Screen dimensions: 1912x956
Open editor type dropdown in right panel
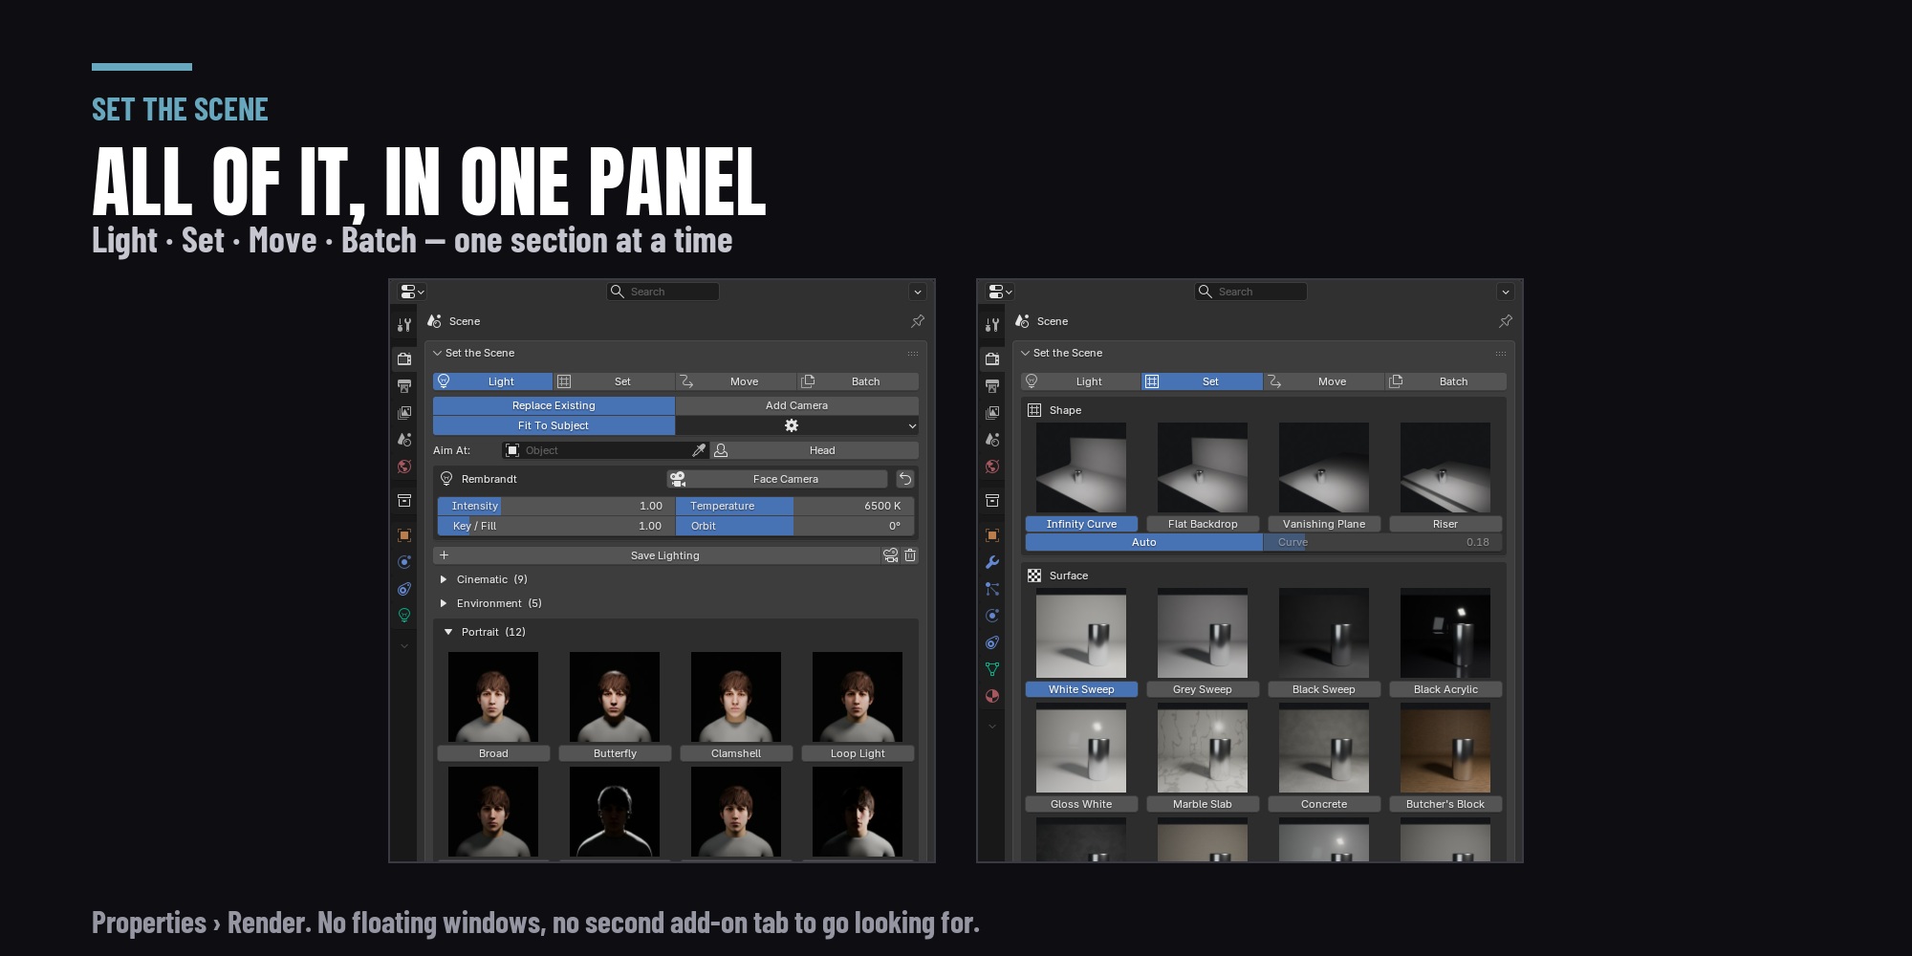point(1000,292)
